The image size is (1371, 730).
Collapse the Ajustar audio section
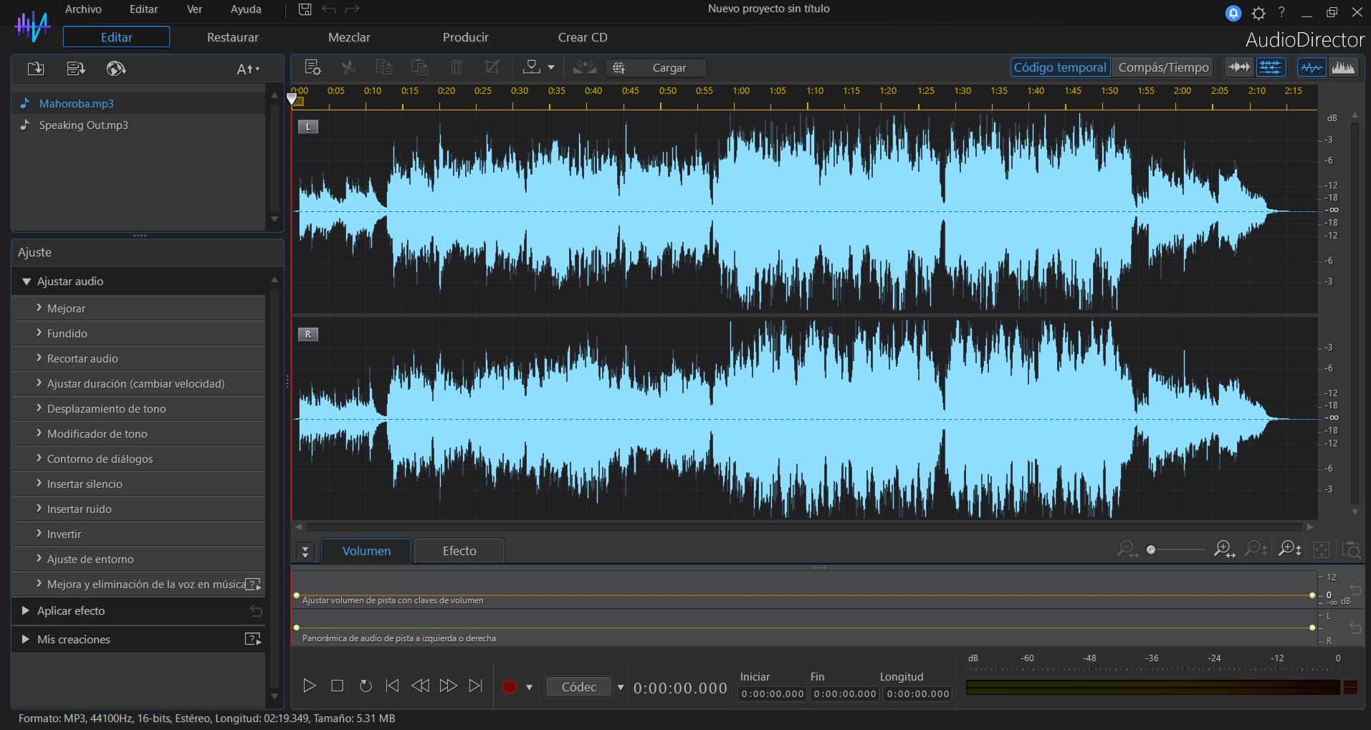pos(27,282)
